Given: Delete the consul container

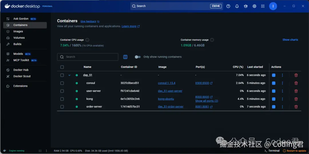Looking at the screenshot, I should coord(296,83).
